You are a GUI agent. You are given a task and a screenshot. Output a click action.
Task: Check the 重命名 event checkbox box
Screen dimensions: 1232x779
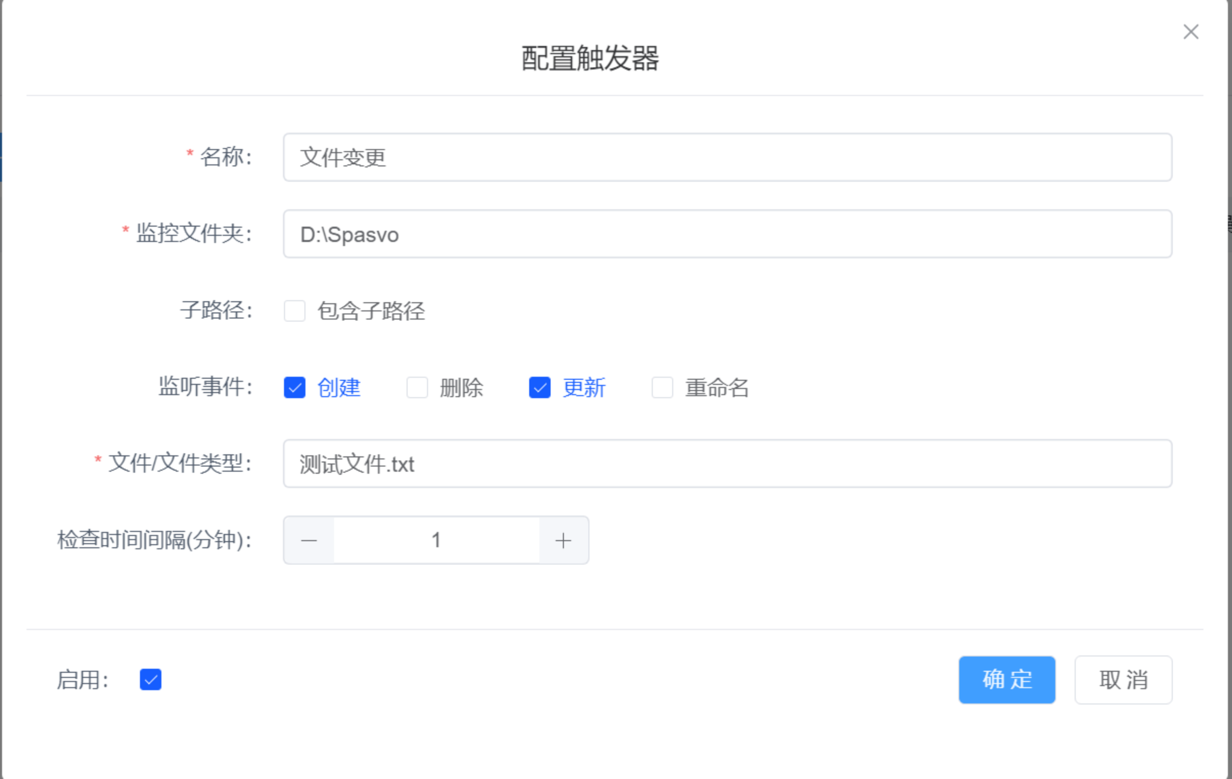(662, 387)
